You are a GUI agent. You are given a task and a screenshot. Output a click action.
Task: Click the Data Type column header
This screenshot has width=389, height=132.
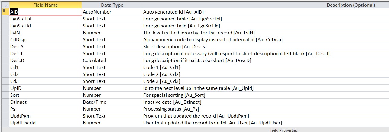click(112, 5)
